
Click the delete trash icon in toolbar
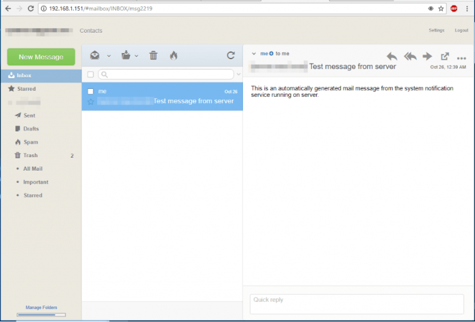tap(153, 56)
